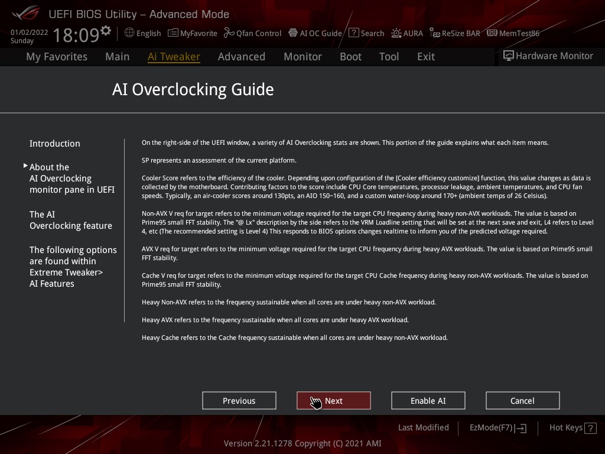Select the Introduction guide section
This screenshot has height=454, width=605.
tap(55, 144)
